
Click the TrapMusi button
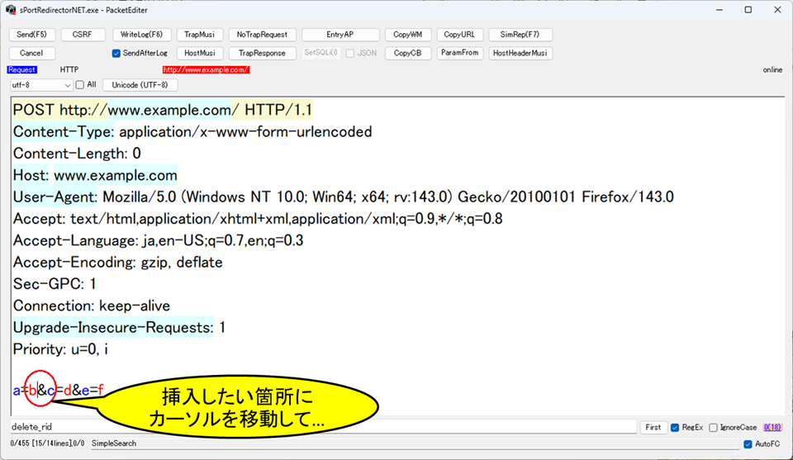pyautogui.click(x=200, y=35)
